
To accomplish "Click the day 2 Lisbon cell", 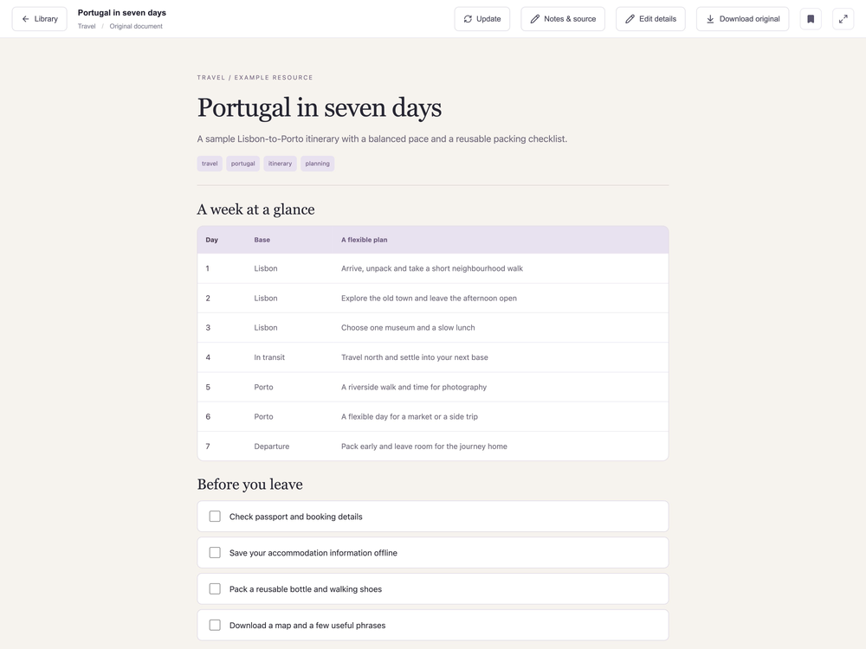I will tap(266, 298).
